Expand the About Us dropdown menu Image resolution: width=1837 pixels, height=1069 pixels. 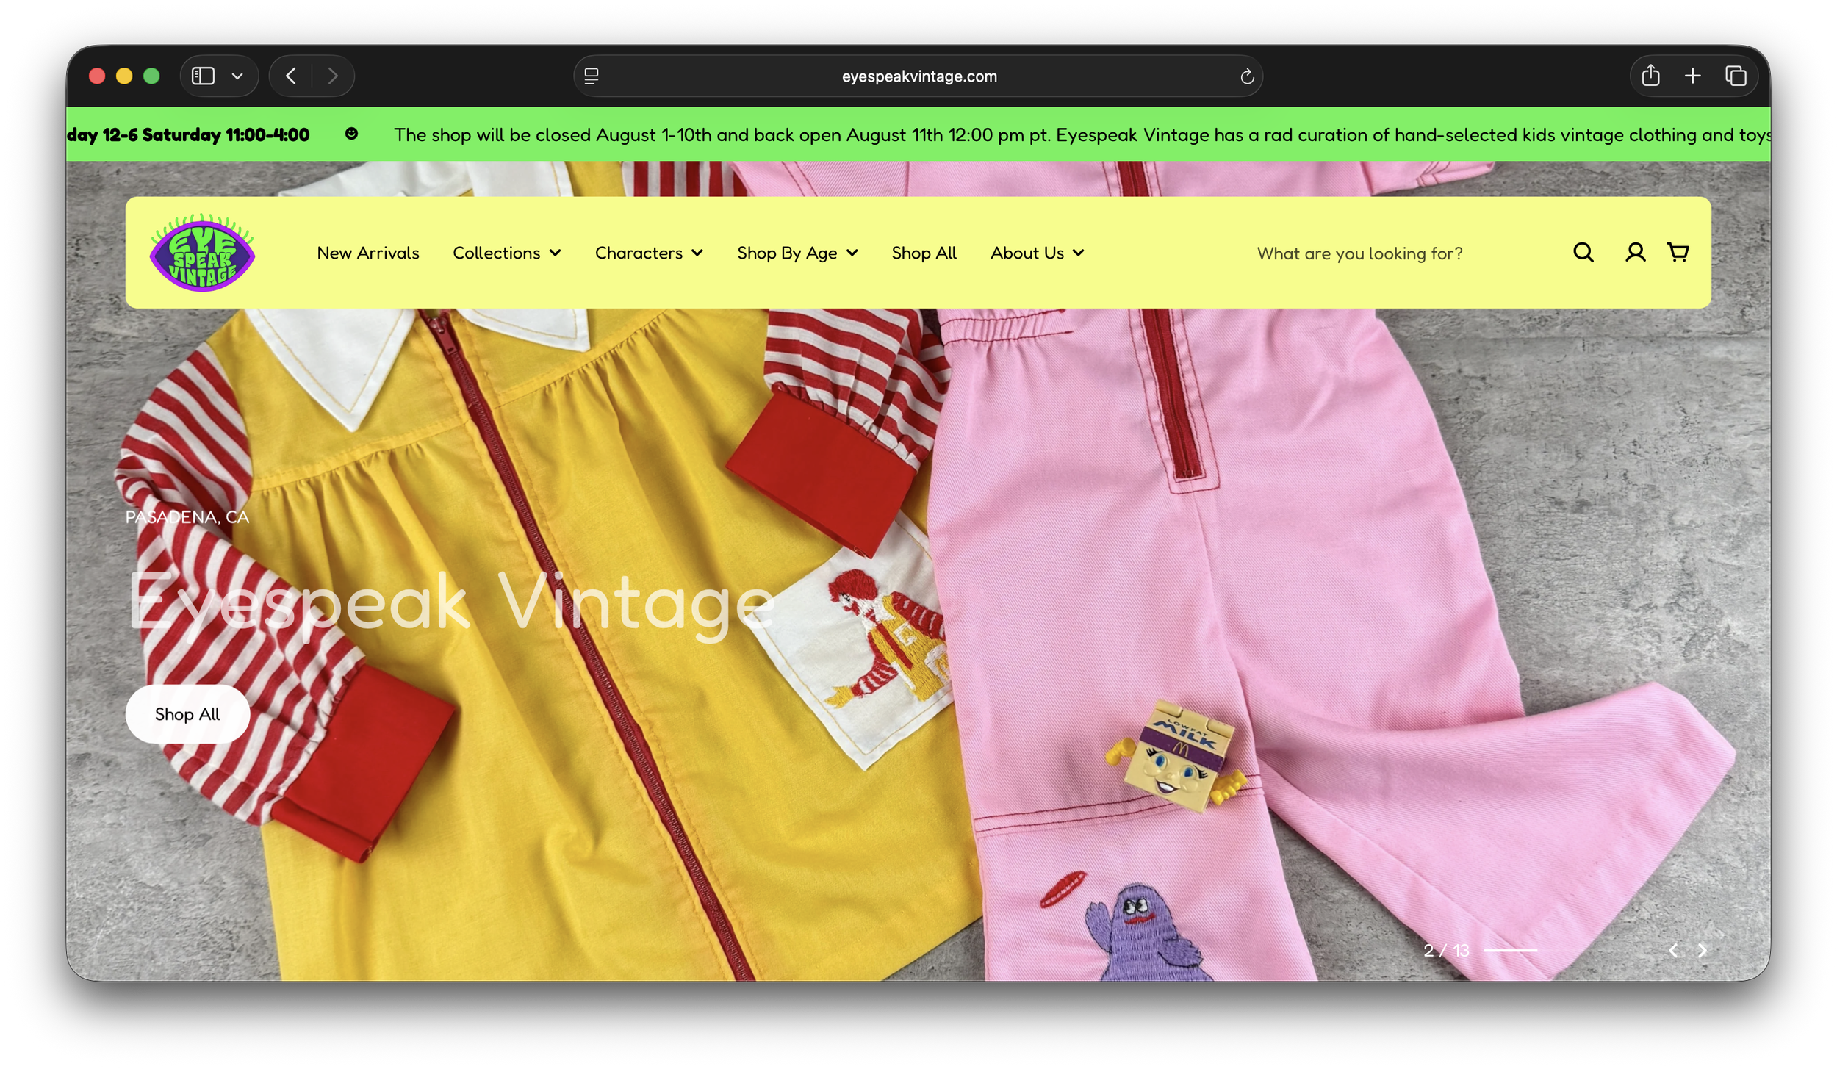(1037, 253)
